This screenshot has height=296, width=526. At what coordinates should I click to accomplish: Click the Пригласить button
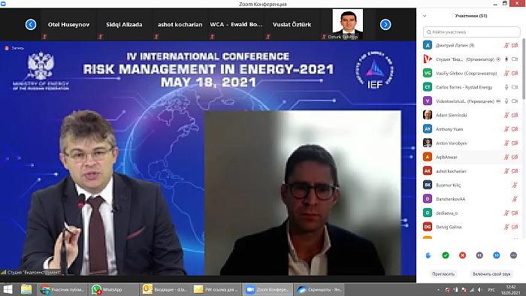coord(443,274)
